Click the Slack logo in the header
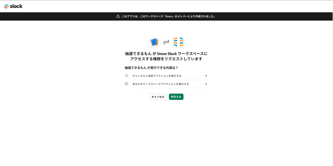This screenshot has height=166, width=333. click(x=13, y=6)
